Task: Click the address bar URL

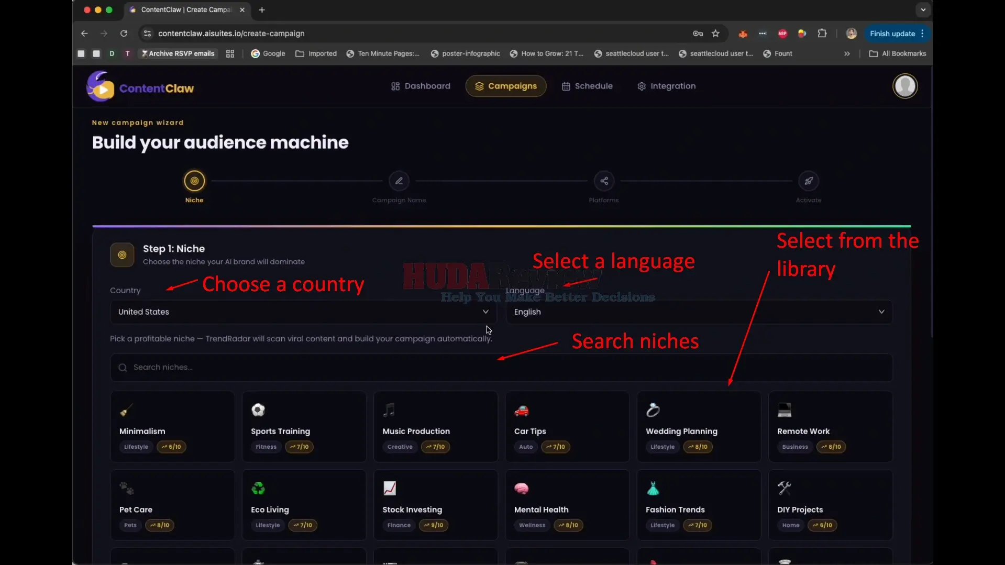Action: tap(231, 34)
